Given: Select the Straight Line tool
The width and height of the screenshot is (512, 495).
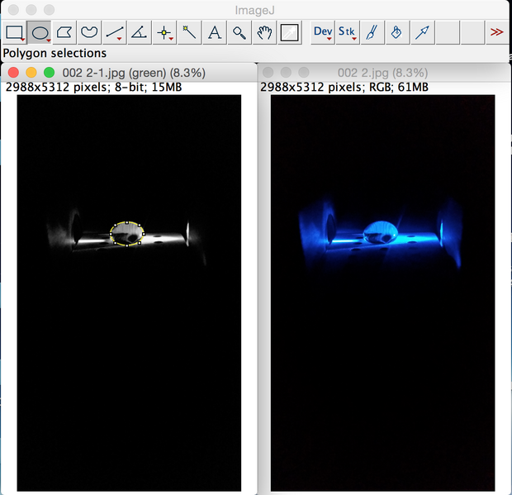Looking at the screenshot, I should tap(115, 33).
